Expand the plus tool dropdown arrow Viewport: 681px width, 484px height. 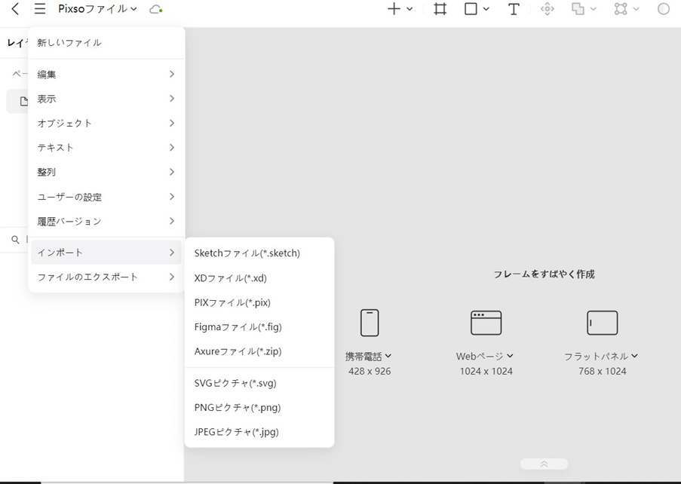coord(410,9)
